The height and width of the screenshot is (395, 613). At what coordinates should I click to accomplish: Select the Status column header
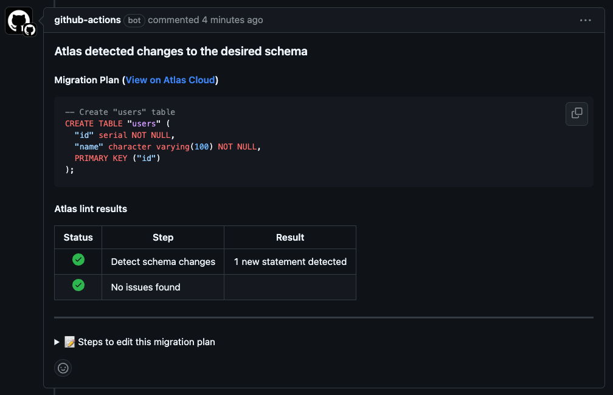coord(78,237)
